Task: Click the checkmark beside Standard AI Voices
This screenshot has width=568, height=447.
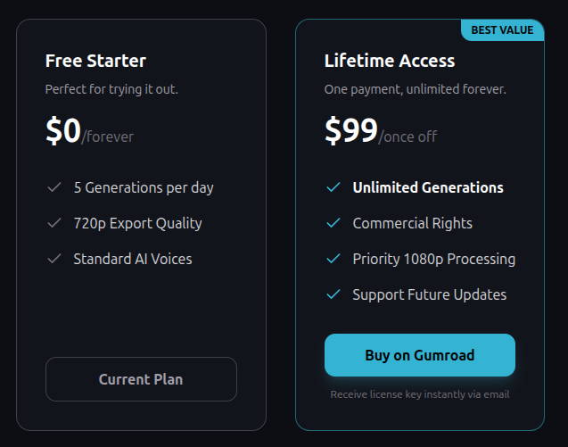Action: tap(54, 259)
